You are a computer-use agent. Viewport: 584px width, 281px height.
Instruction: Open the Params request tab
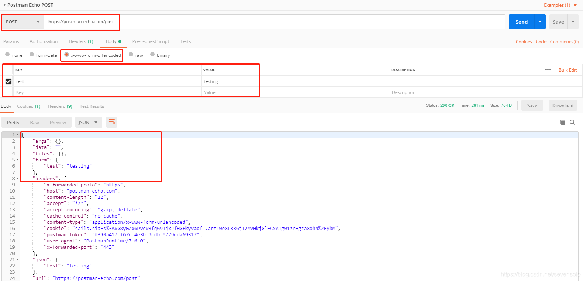click(x=11, y=41)
